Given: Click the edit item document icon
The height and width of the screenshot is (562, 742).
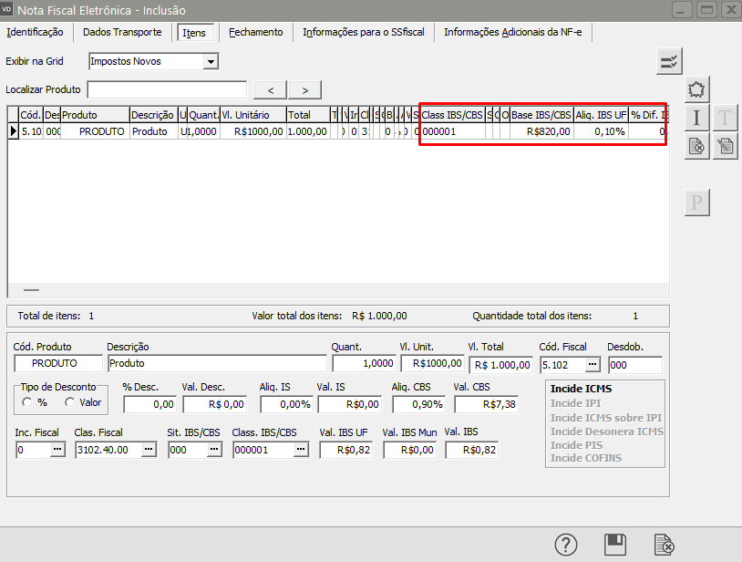Looking at the screenshot, I should [x=725, y=146].
